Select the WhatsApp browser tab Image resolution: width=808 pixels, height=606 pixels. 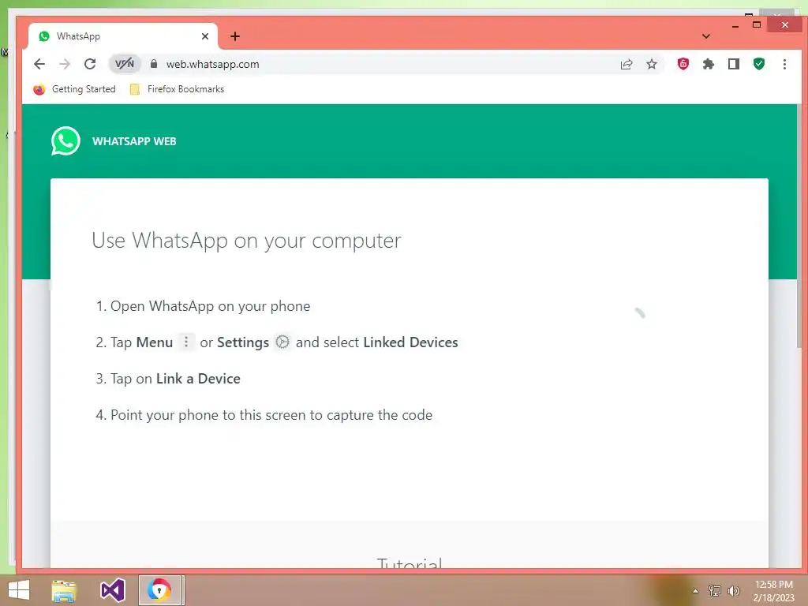pyautogui.click(x=122, y=36)
